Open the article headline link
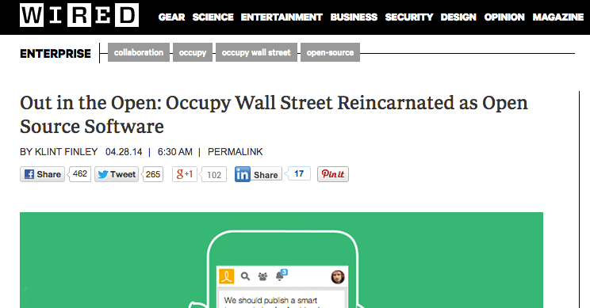Screen dimensions: 590x308 tap(274, 115)
